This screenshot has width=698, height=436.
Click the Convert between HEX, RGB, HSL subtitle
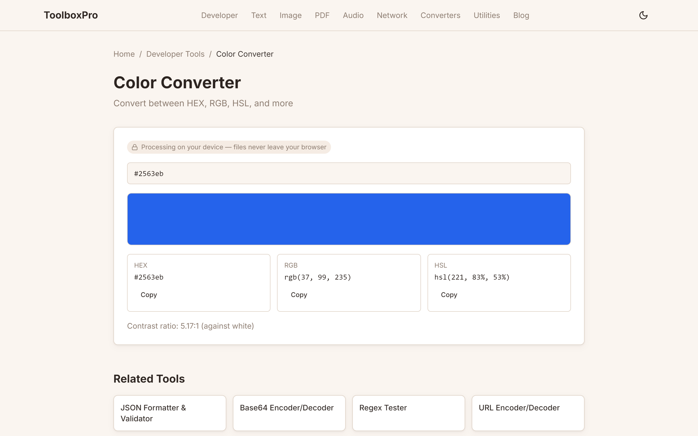[203, 103]
